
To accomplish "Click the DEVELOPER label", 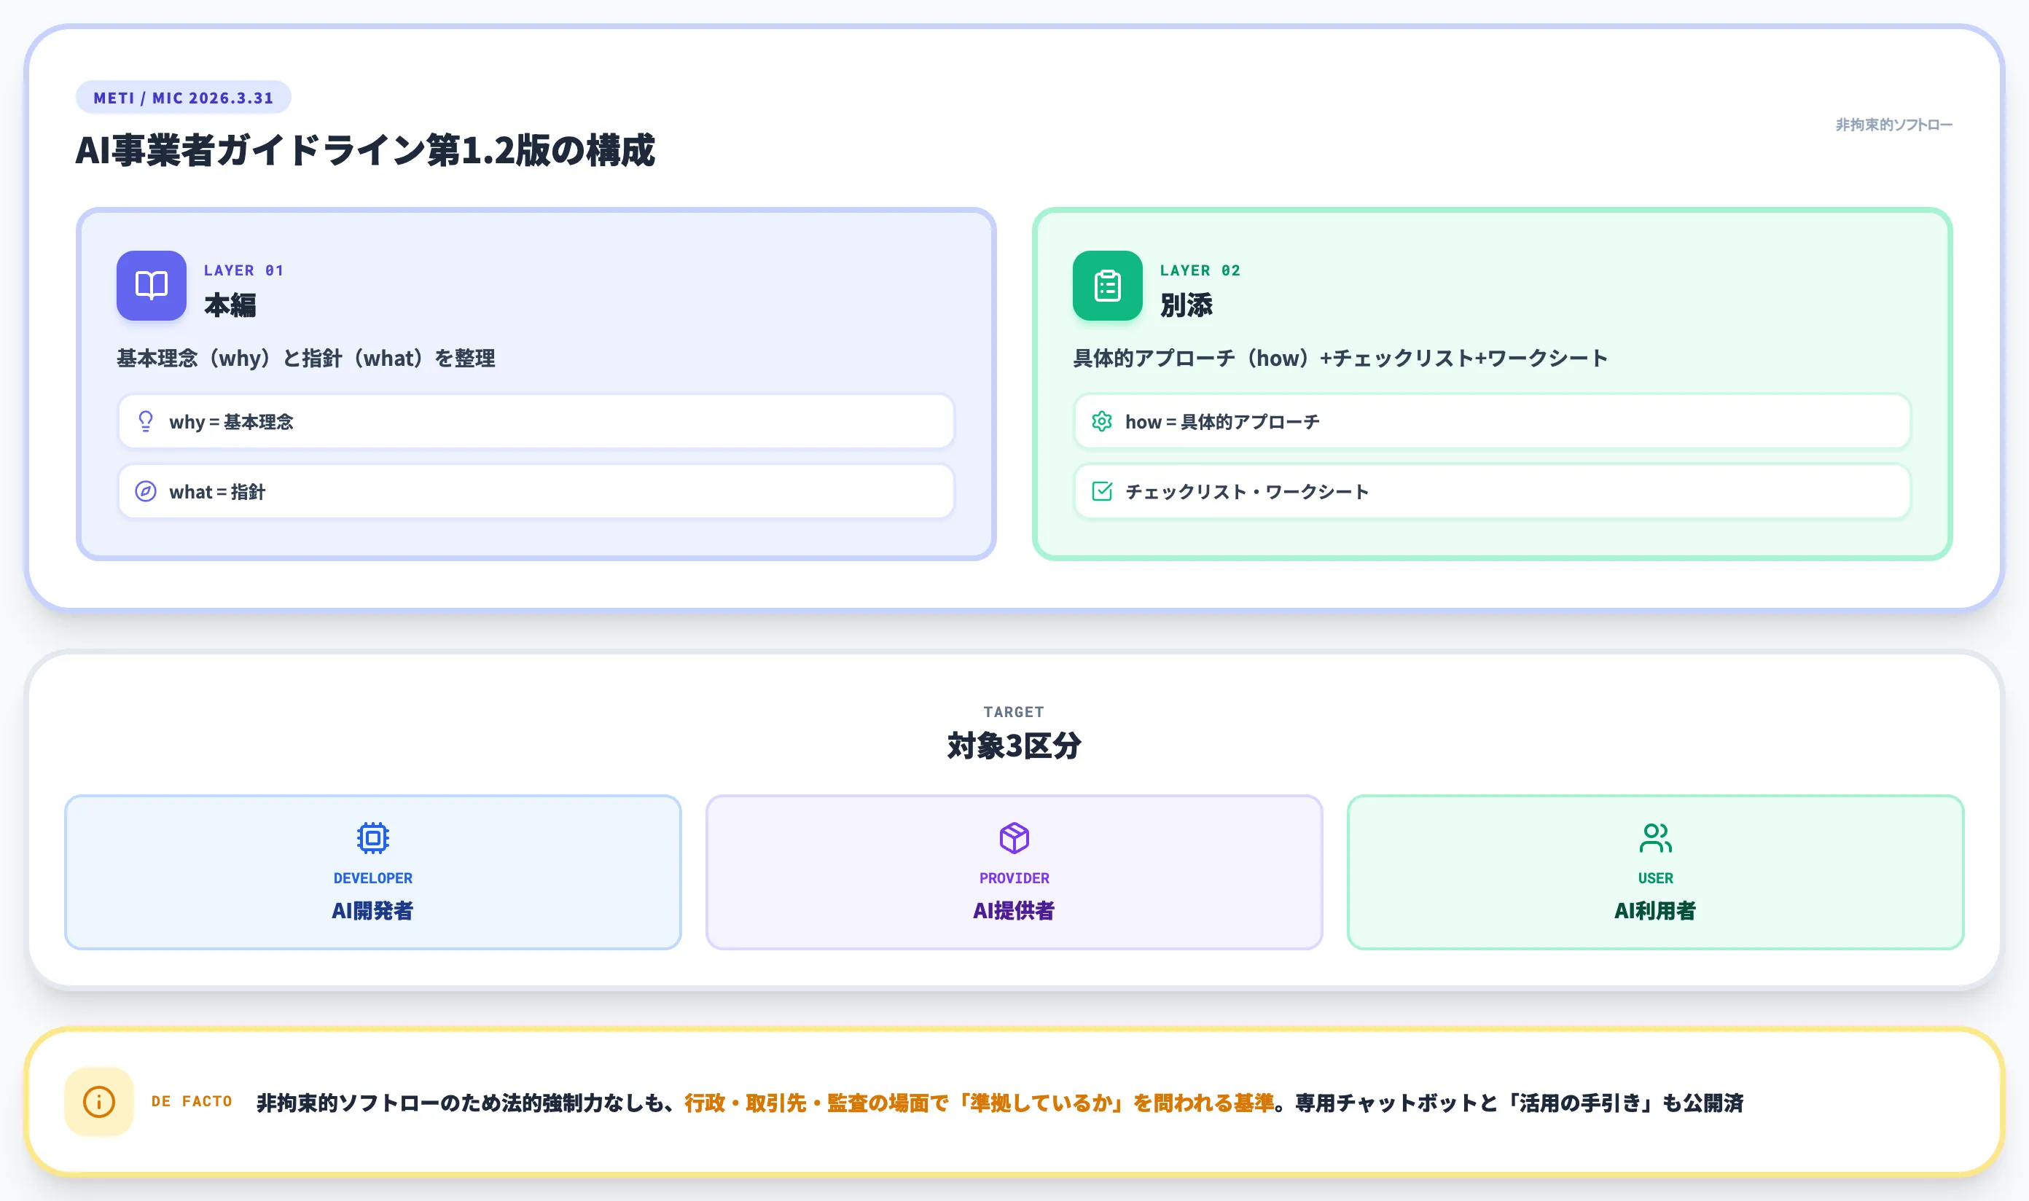I will (372, 878).
